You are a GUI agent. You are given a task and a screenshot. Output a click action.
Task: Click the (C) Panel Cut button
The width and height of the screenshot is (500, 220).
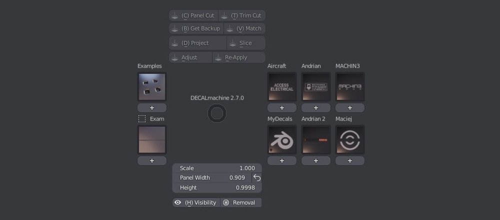(193, 15)
